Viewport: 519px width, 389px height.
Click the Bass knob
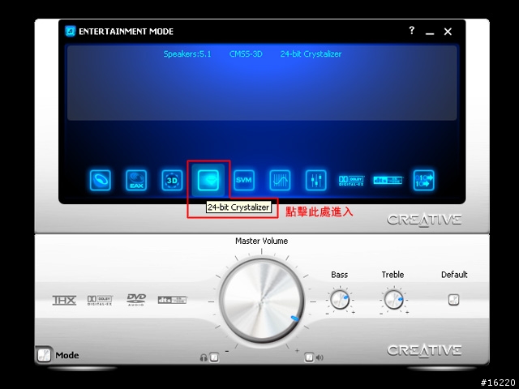(340, 300)
